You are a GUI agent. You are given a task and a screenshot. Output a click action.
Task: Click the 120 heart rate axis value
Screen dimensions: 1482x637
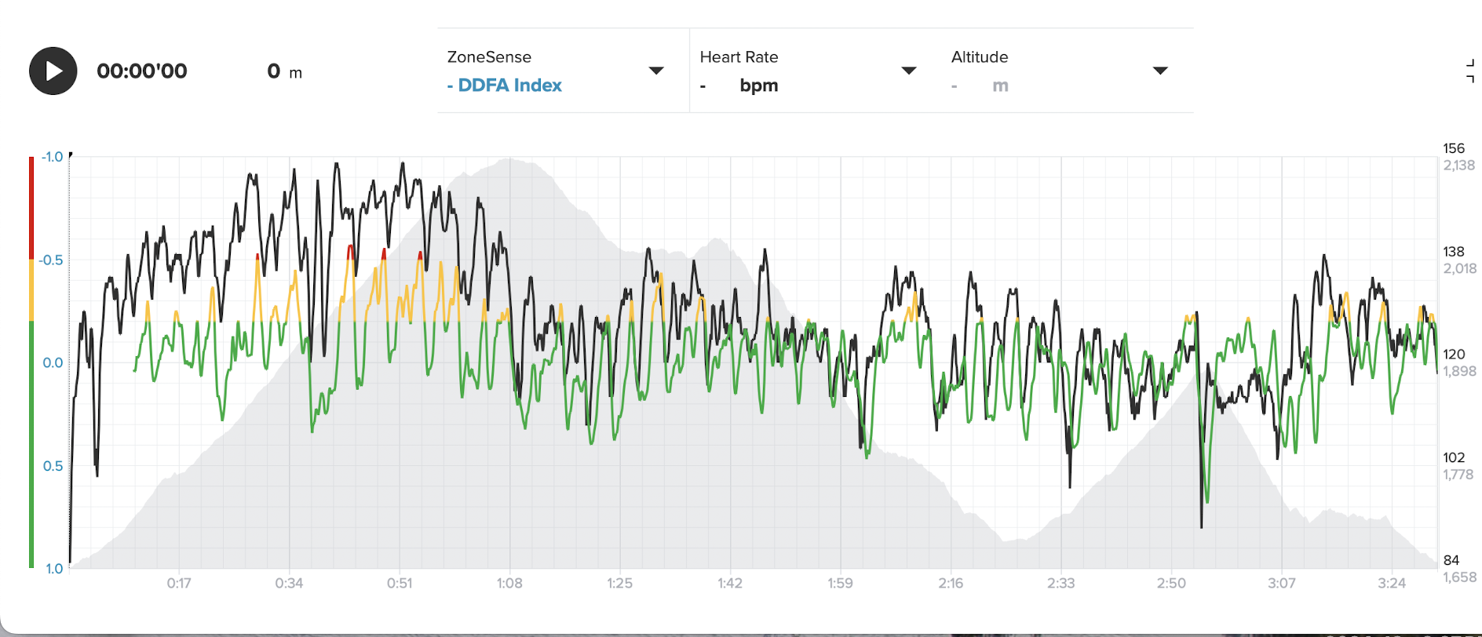click(x=1454, y=355)
